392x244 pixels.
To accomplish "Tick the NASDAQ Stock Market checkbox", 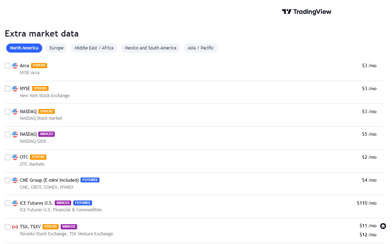I will pyautogui.click(x=8, y=112).
